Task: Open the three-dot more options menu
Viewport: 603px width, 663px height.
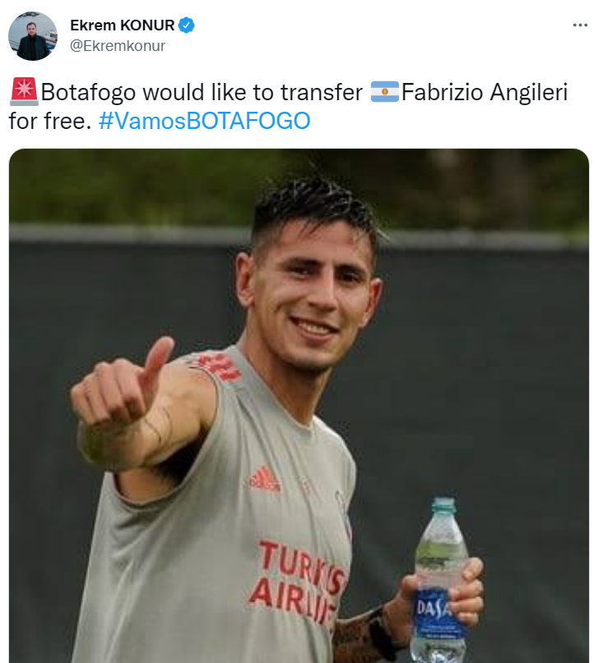Action: 580,25
